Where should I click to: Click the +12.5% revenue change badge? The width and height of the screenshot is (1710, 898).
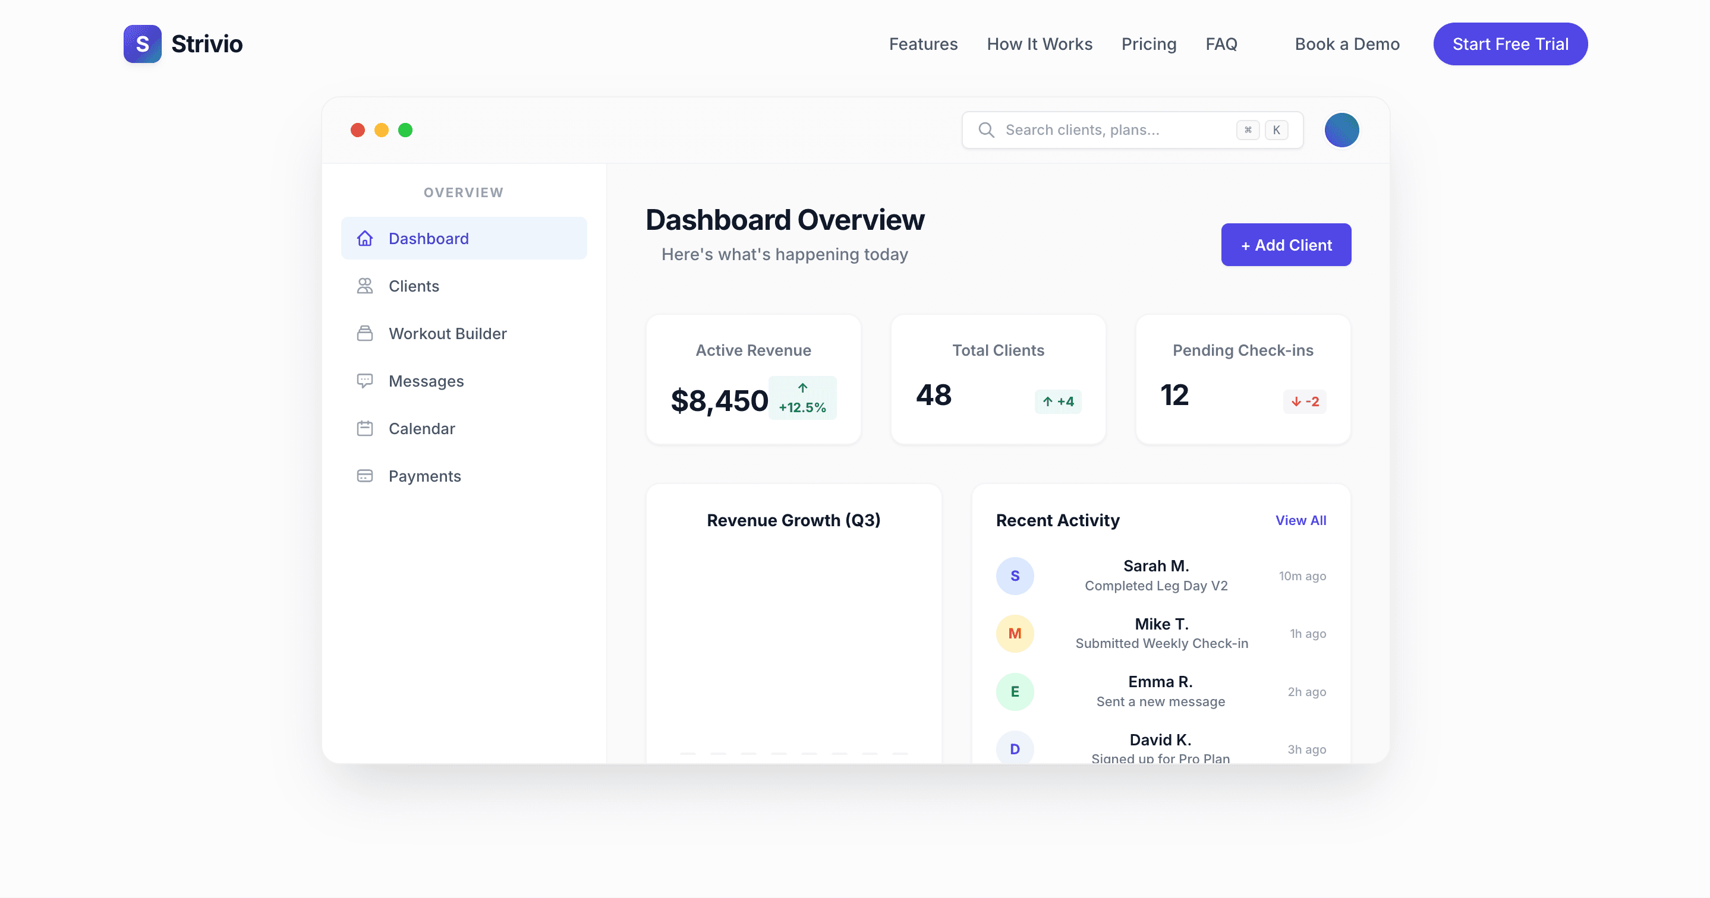pos(802,398)
